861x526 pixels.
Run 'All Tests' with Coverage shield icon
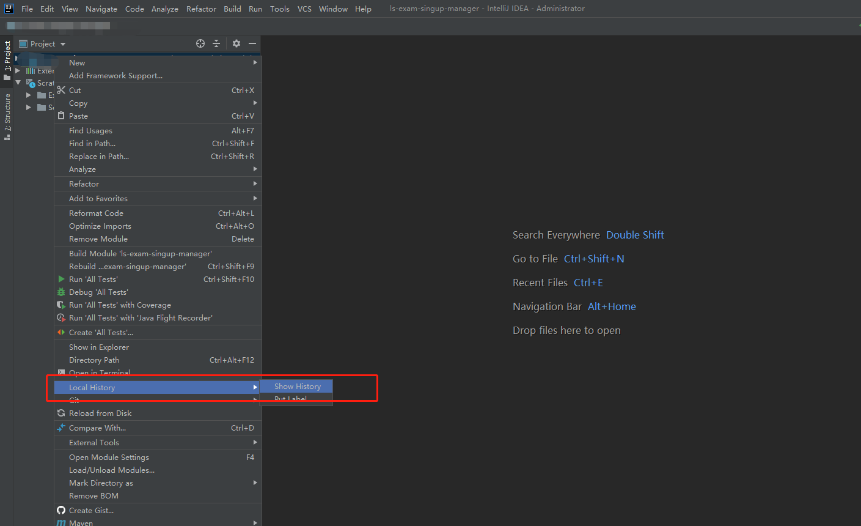coord(61,305)
